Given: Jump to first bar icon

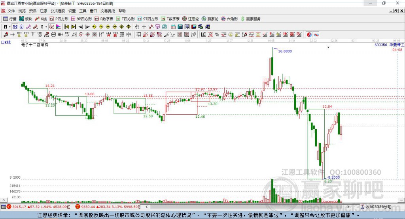Looking at the screenshot, I should click(66, 26).
